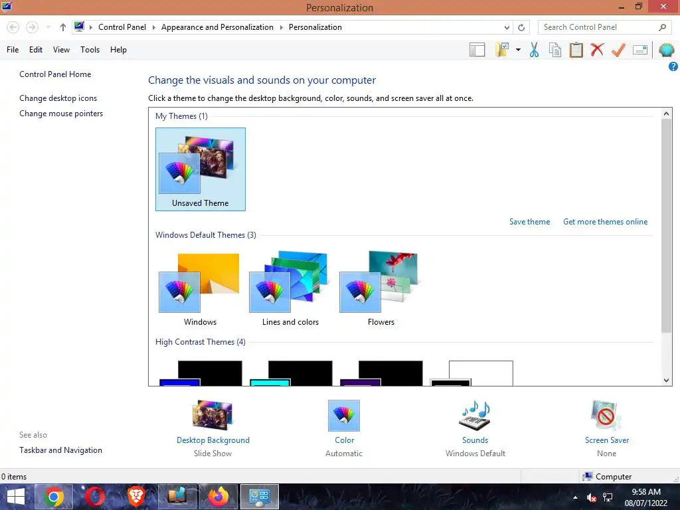Click Appearance and Personalization in breadcrumb
Viewport: 680px width, 510px height.
click(217, 27)
